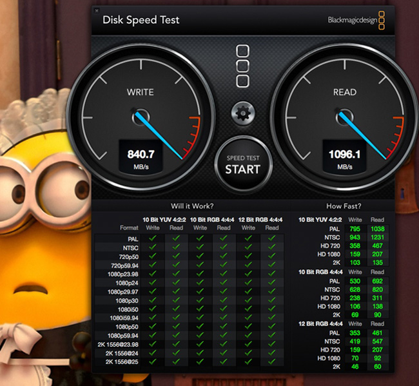Click 12 Bit RGB HD 1080 read value 92
Screen dimensions: 419x386
(377, 358)
